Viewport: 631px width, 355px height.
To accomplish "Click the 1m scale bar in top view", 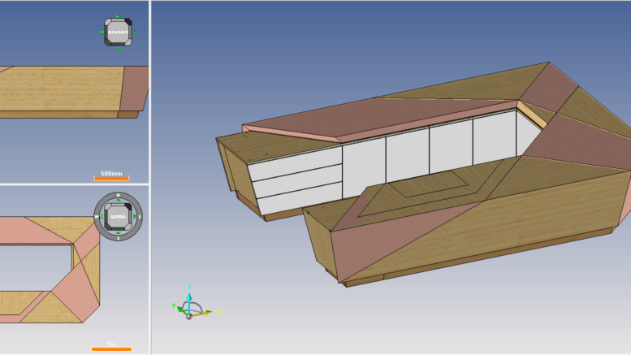I will 111,349.
